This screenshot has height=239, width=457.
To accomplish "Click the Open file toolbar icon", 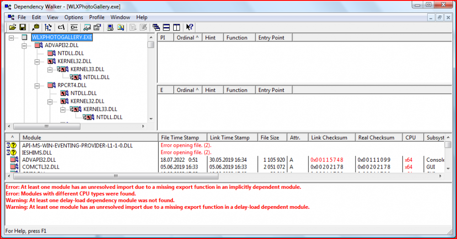I will click(x=12, y=27).
